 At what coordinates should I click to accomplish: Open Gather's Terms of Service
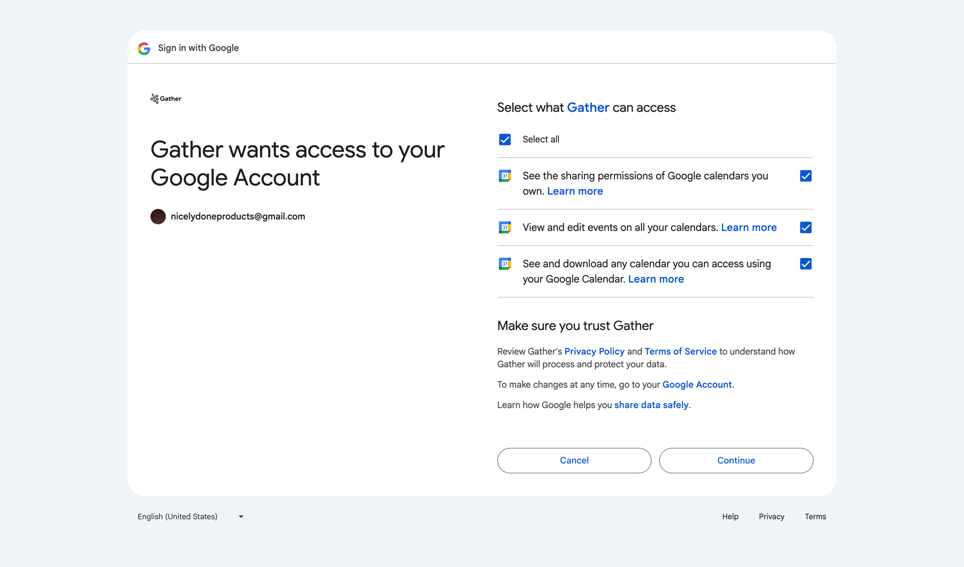coord(680,351)
